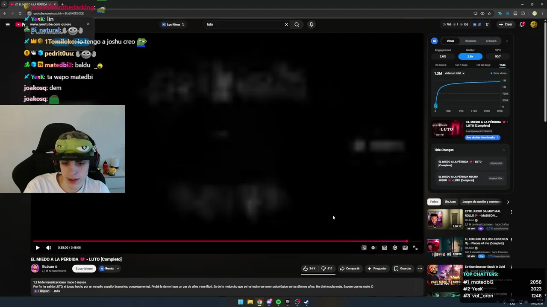Click the Outlier 2.9x pill
The height and width of the screenshot is (307, 547).
(470, 56)
